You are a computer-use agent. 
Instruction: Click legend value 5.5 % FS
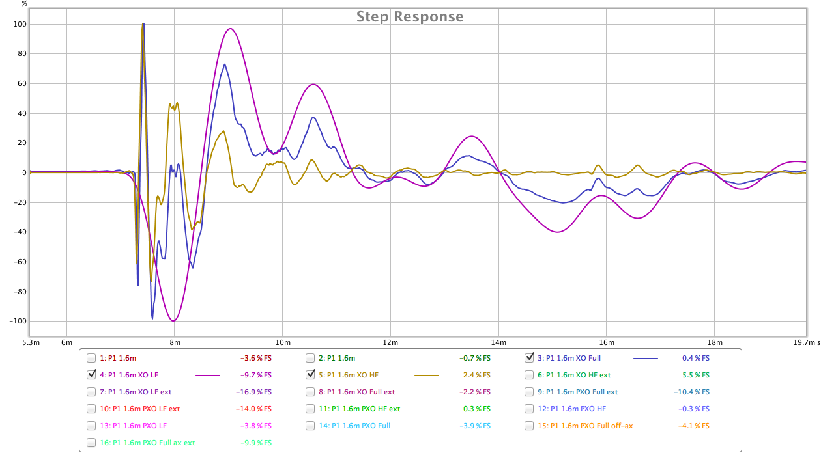[696, 375]
